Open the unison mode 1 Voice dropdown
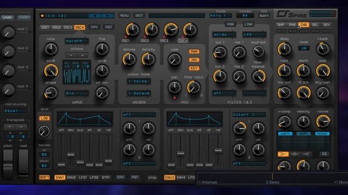The height and width of the screenshot is (195, 348). pyautogui.click(x=139, y=81)
